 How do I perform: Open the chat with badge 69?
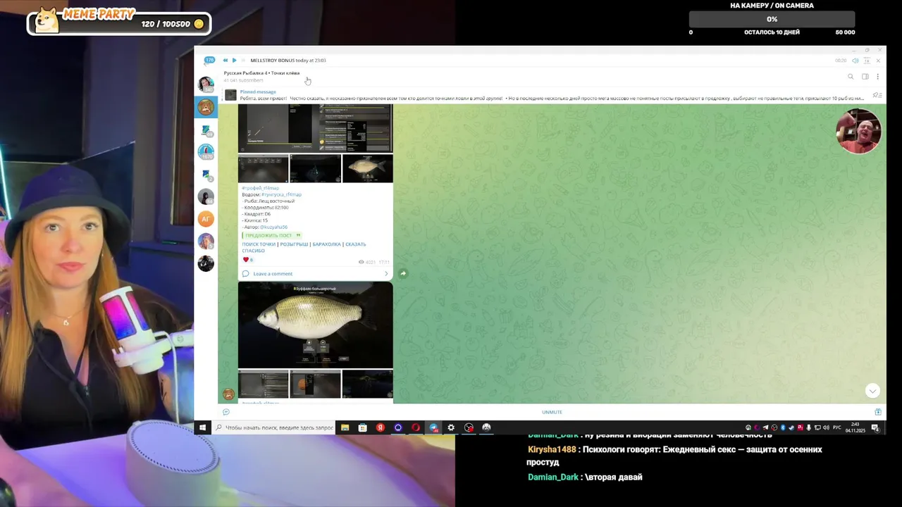pos(206,130)
